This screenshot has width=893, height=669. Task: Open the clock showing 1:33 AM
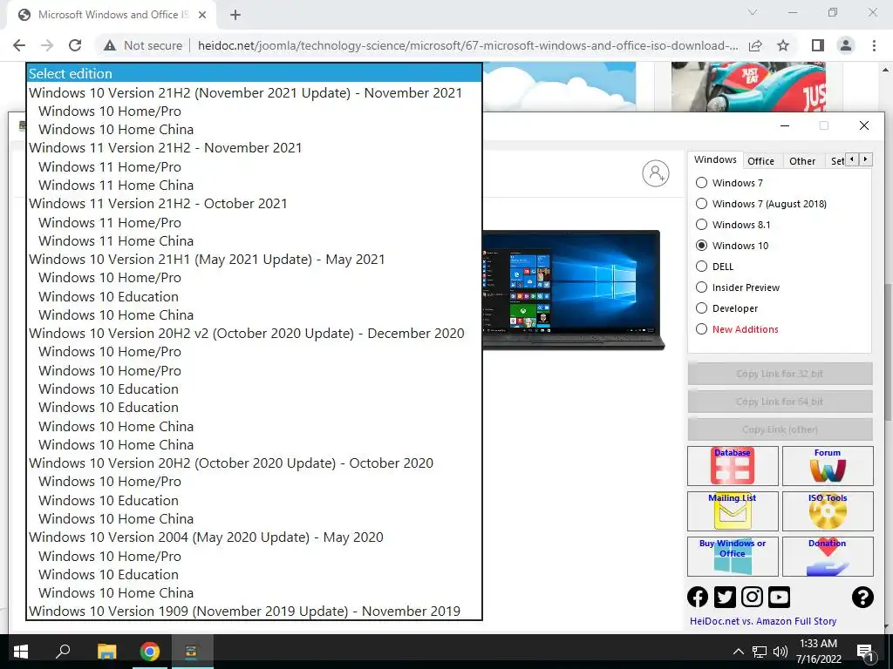(x=818, y=652)
